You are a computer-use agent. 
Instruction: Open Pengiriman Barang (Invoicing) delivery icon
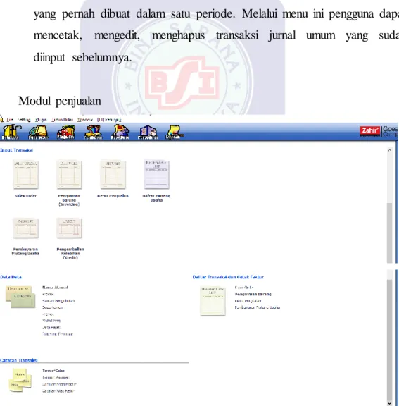[x=69, y=174]
